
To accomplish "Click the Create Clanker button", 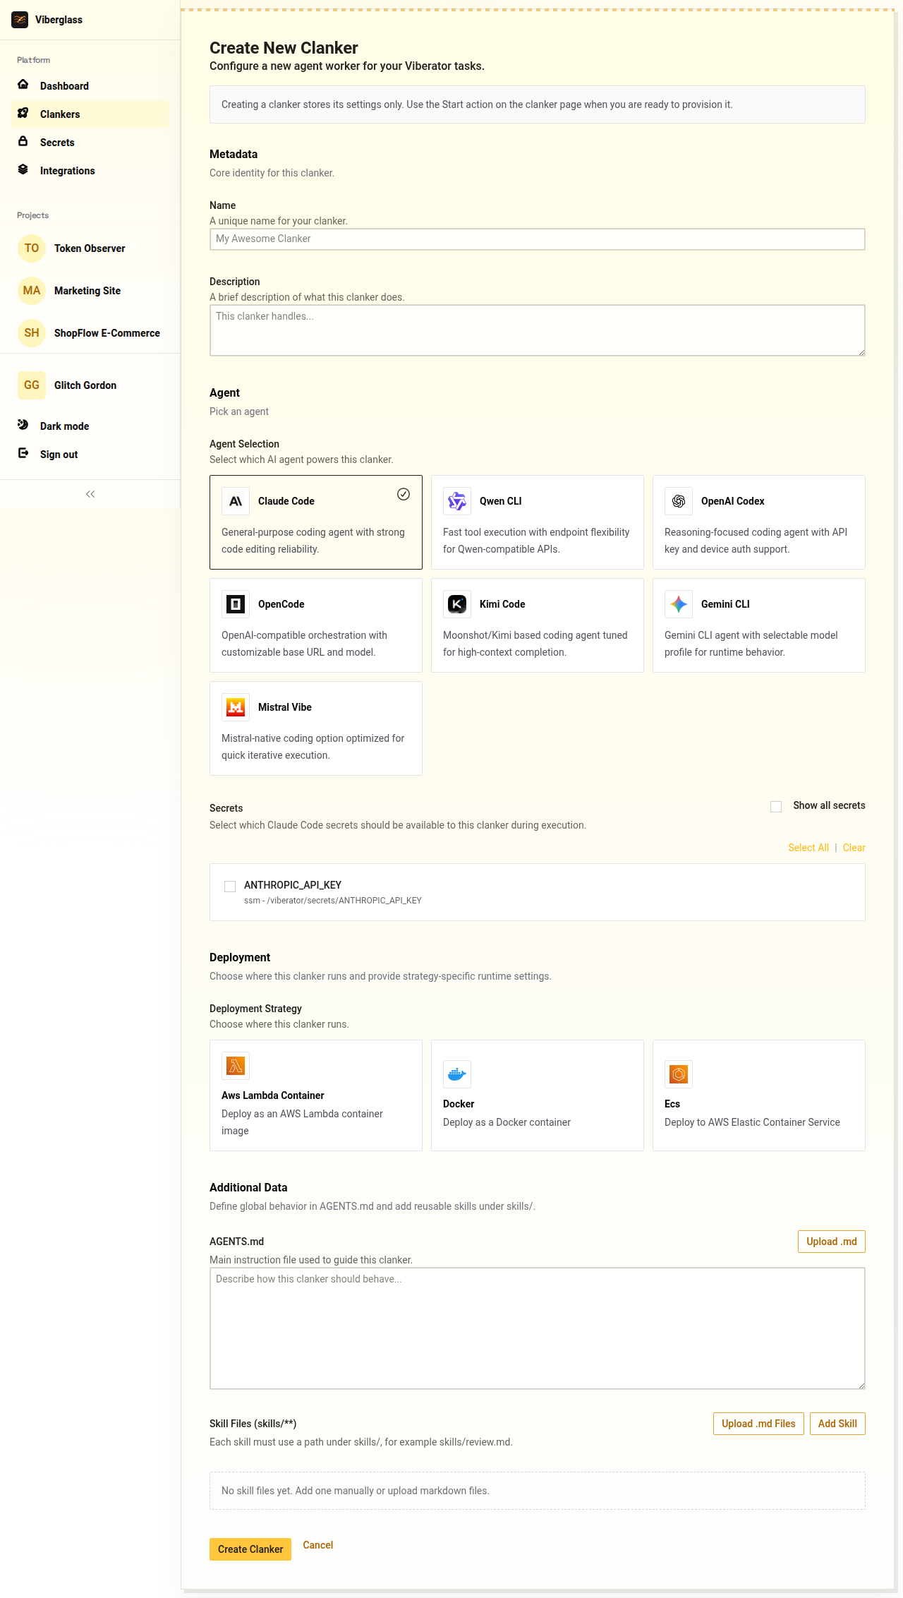I will tap(250, 1549).
